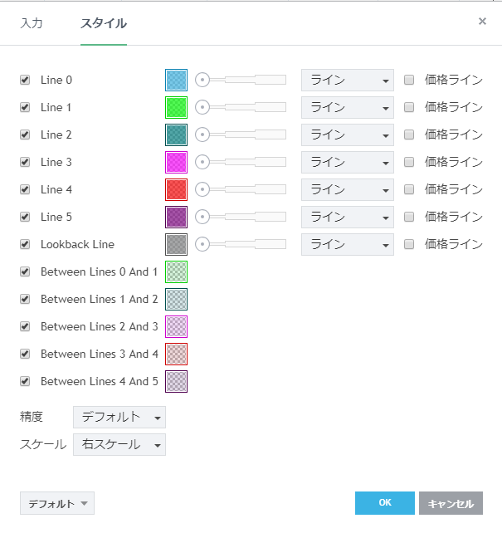The height and width of the screenshot is (533, 502).
Task: Open Between Lines 0 And 1 fill color
Action: coord(176,271)
